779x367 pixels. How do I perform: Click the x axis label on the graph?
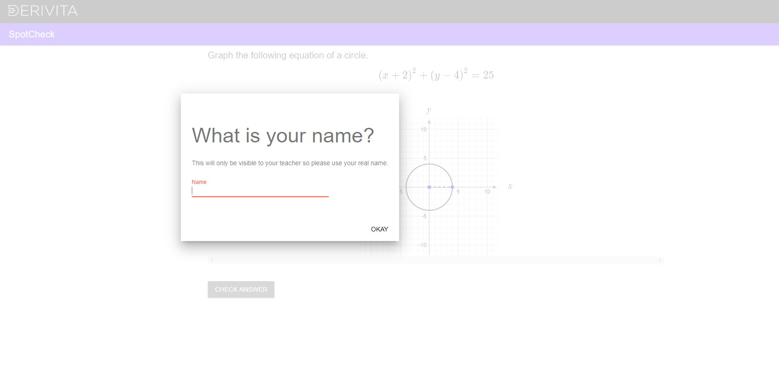click(510, 186)
